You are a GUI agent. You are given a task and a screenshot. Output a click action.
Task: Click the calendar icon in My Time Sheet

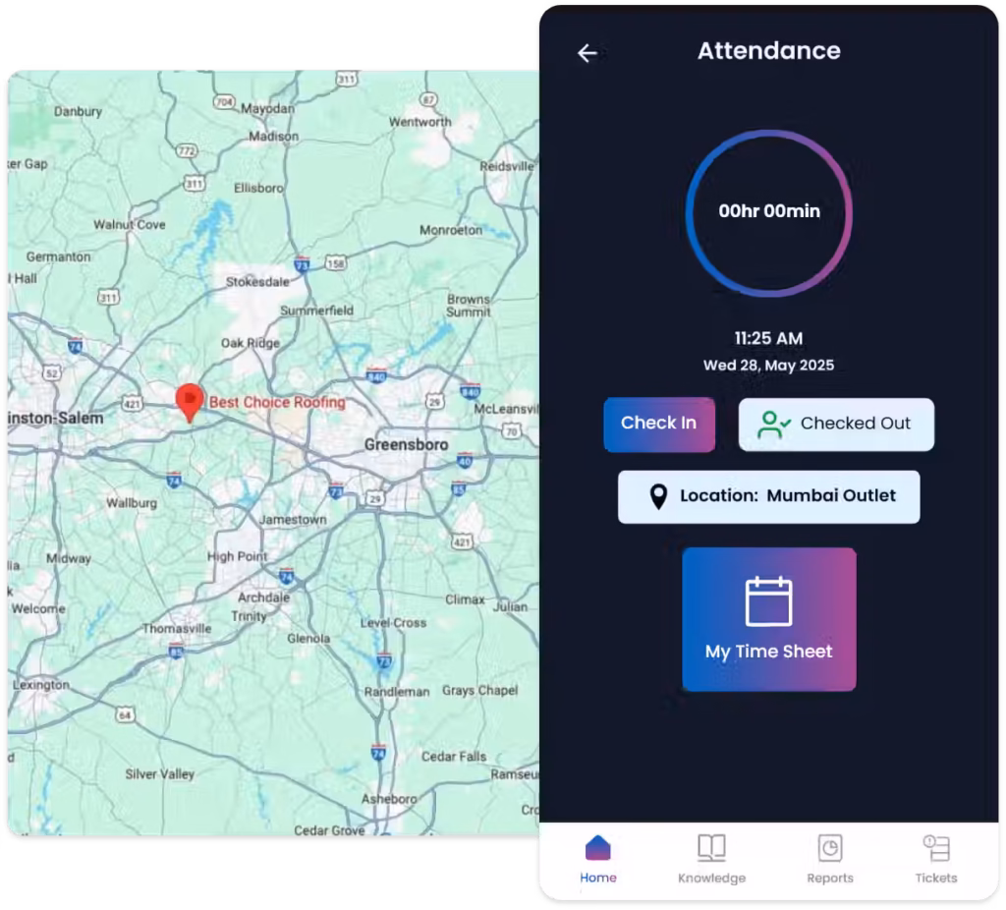tap(768, 601)
